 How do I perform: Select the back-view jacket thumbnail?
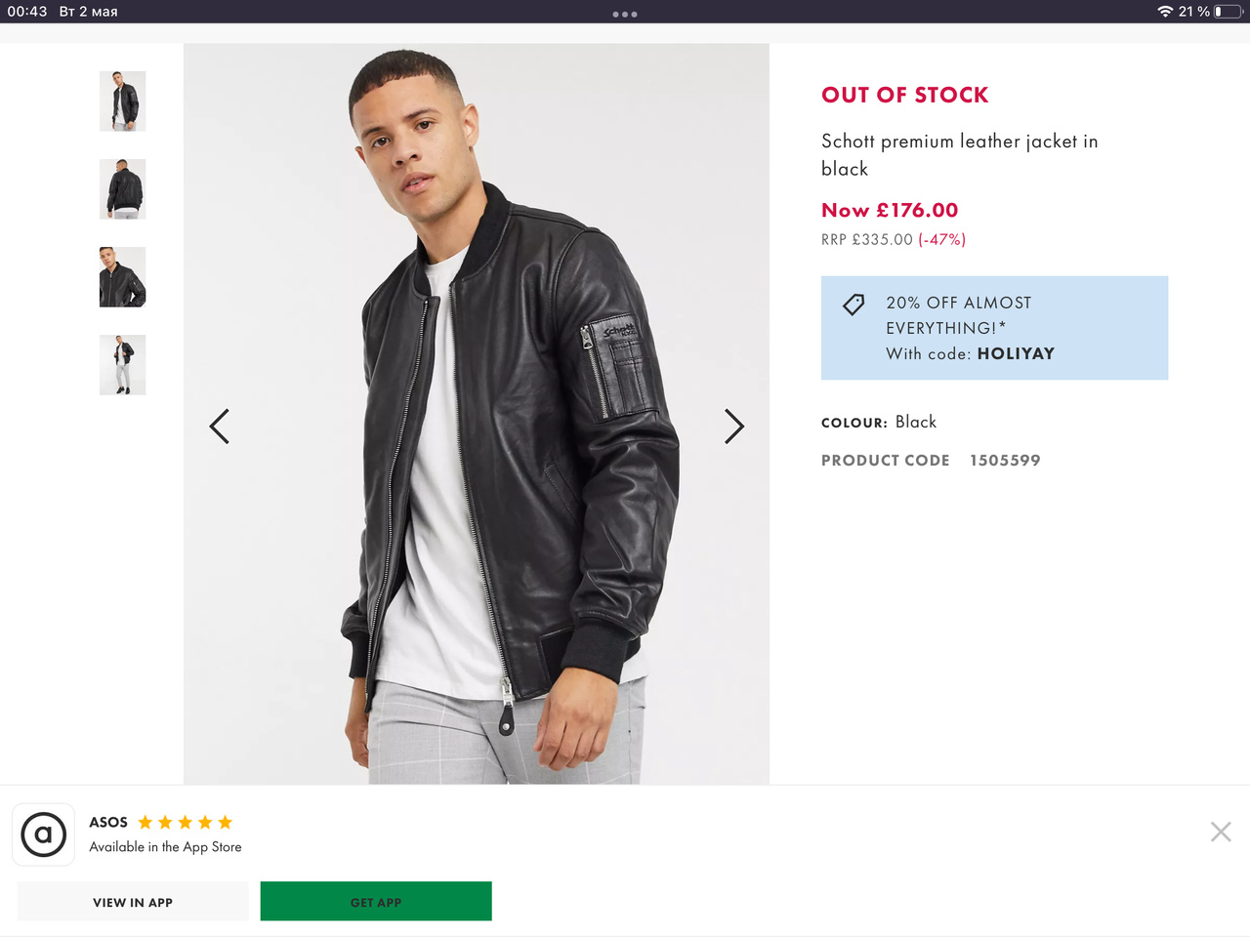(x=123, y=189)
